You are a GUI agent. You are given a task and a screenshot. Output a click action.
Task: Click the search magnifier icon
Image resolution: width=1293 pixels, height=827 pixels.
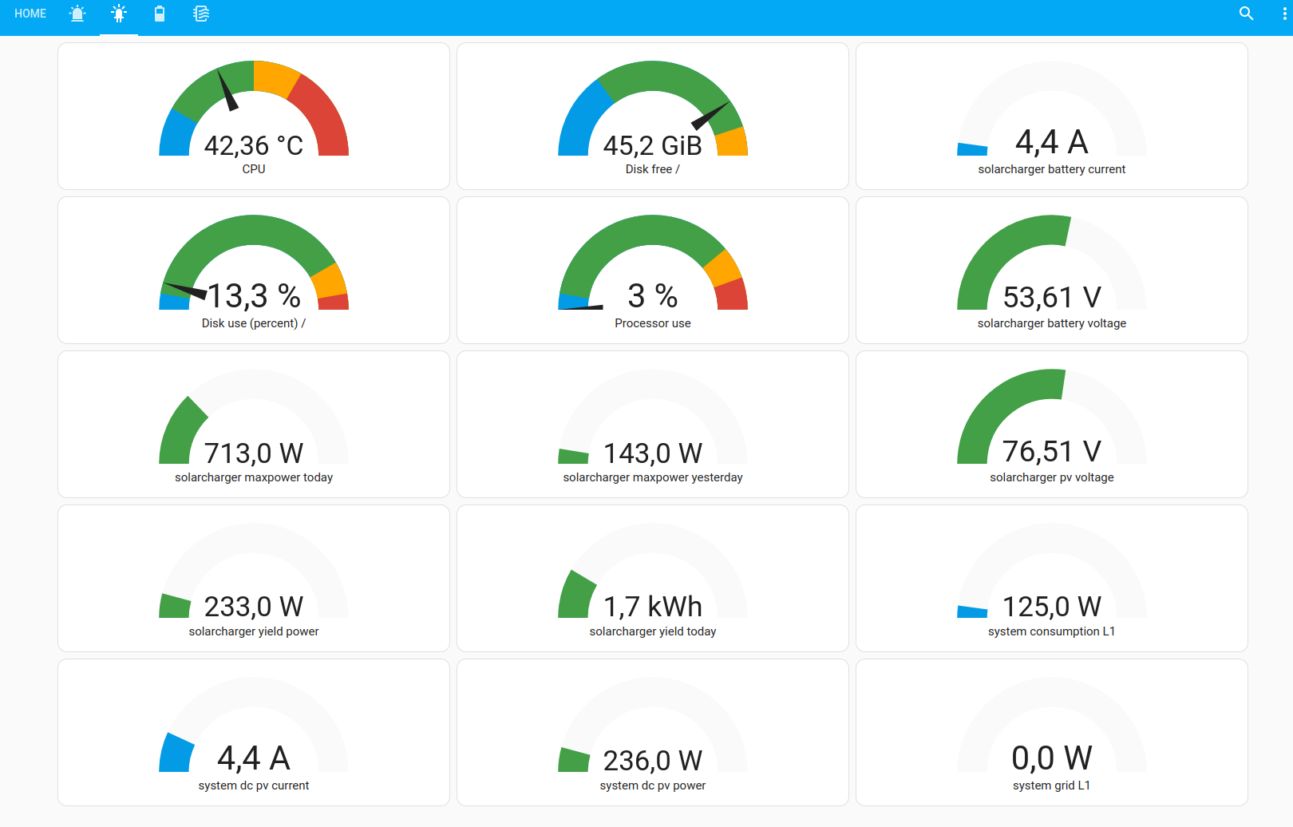pos(1247,14)
